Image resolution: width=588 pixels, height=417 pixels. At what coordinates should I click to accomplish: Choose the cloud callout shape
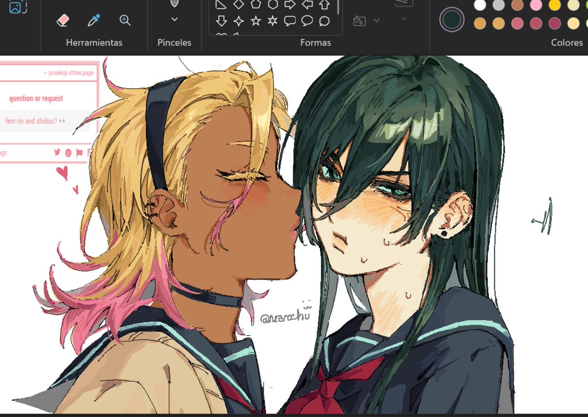pyautogui.click(x=324, y=21)
